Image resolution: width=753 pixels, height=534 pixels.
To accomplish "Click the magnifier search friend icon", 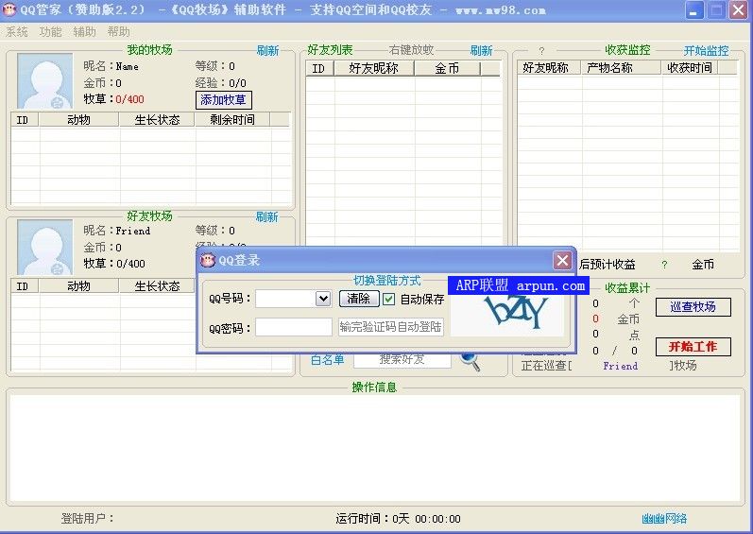I will click(470, 360).
